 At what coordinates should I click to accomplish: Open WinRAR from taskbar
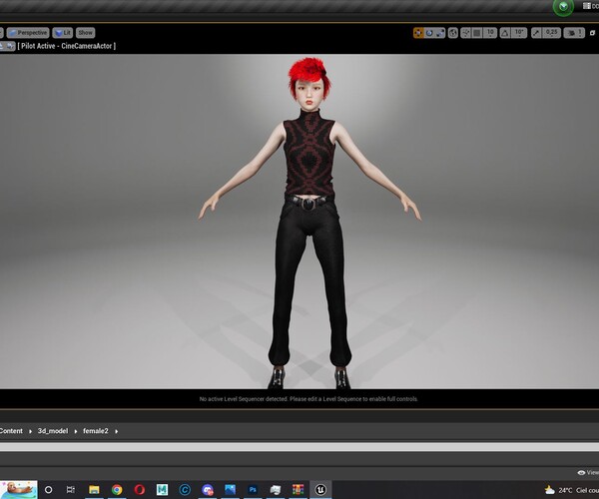[298, 489]
